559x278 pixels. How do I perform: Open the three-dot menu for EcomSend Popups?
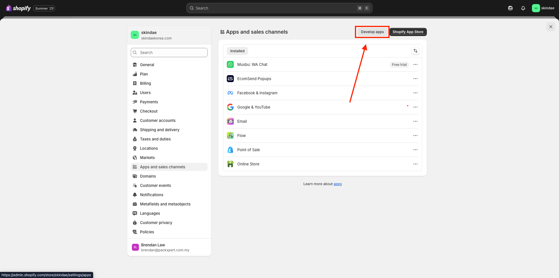[x=415, y=79]
